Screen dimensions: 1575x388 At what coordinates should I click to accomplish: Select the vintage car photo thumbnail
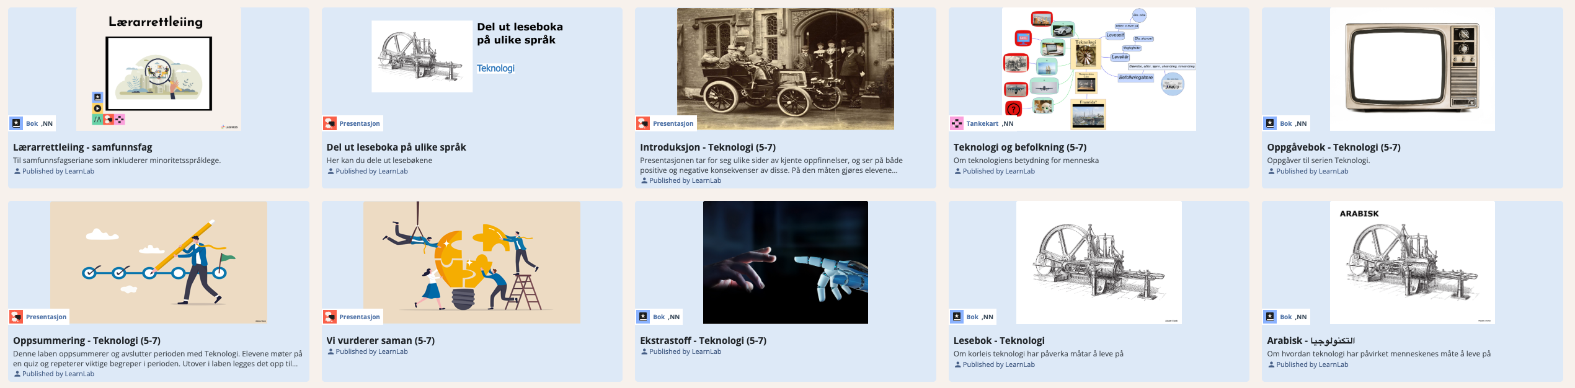click(785, 69)
